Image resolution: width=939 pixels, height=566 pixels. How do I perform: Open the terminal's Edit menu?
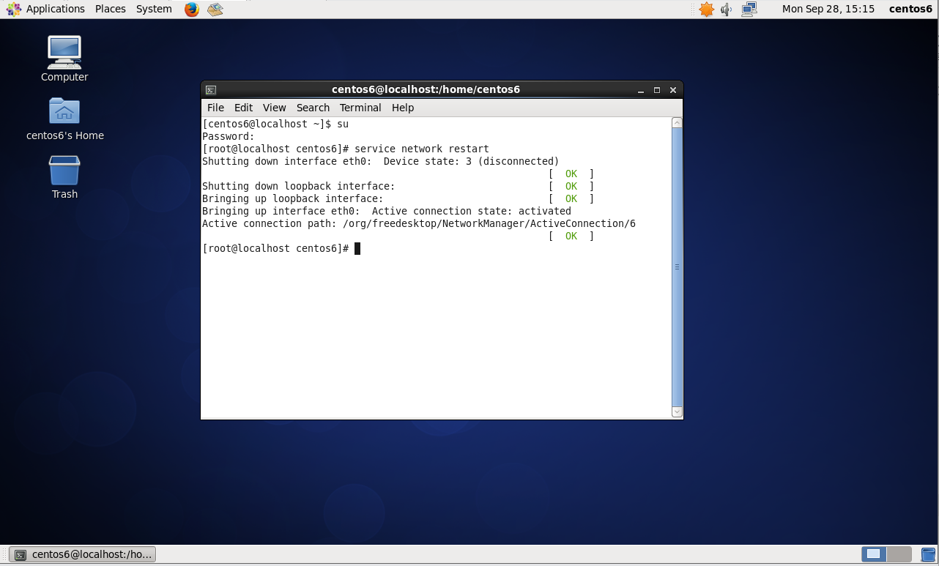click(243, 108)
